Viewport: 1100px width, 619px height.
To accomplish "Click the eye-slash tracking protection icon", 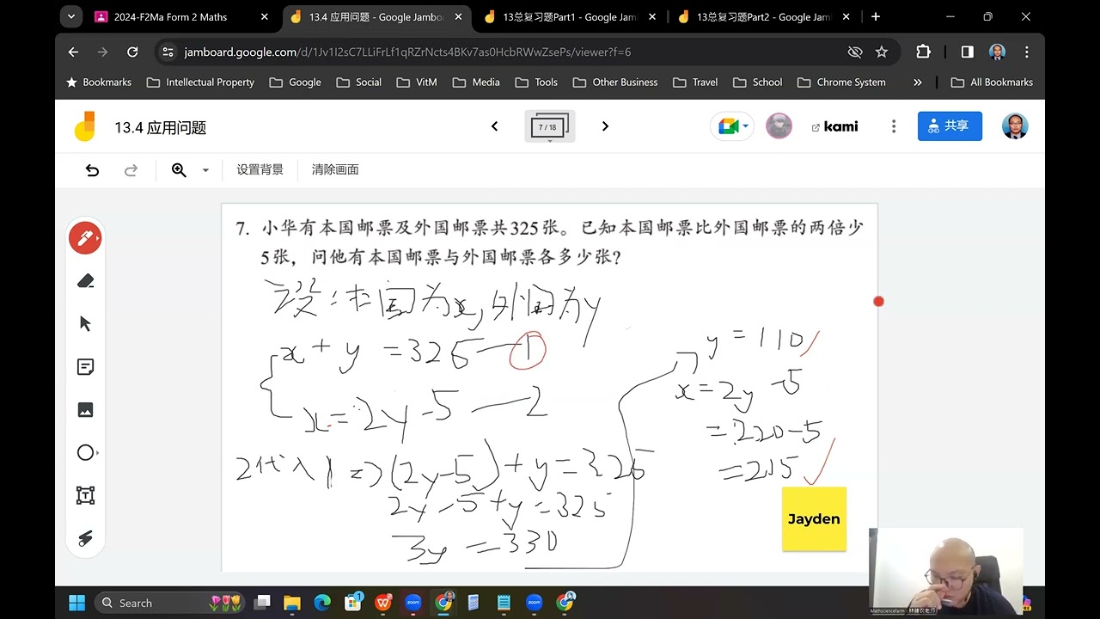I will tap(855, 52).
